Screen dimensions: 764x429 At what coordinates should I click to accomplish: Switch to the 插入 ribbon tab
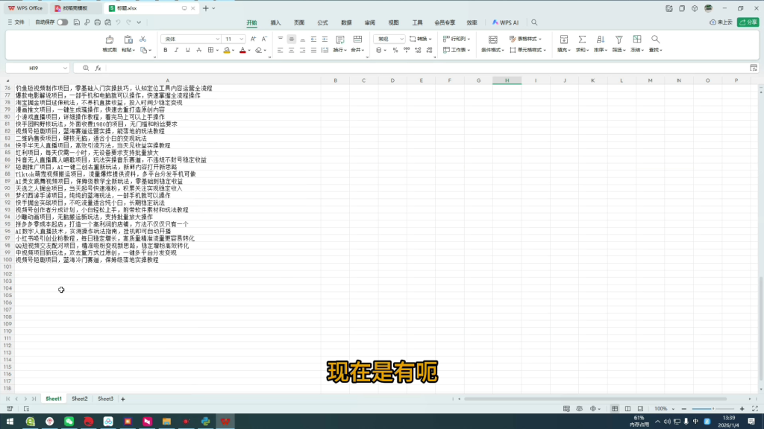coord(274,23)
